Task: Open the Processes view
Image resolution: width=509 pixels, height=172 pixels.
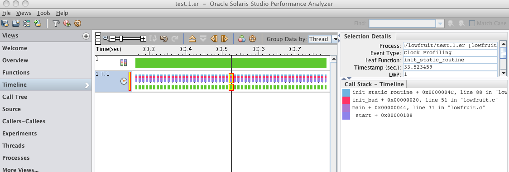Action: (45, 158)
